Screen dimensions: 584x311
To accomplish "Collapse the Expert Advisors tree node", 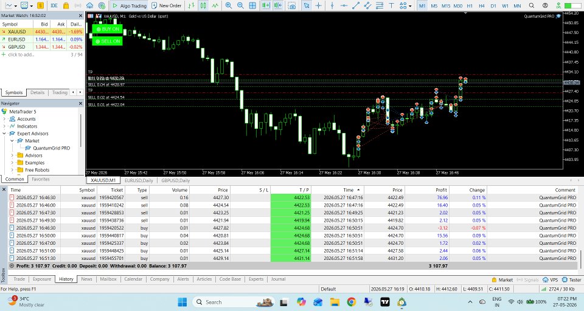I will tap(4, 134).
